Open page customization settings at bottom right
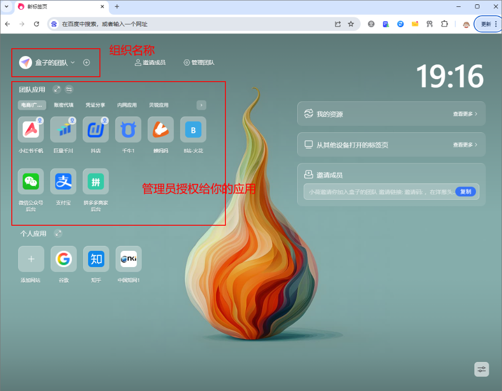Screen dimensions: 502x391 [x=481, y=369]
